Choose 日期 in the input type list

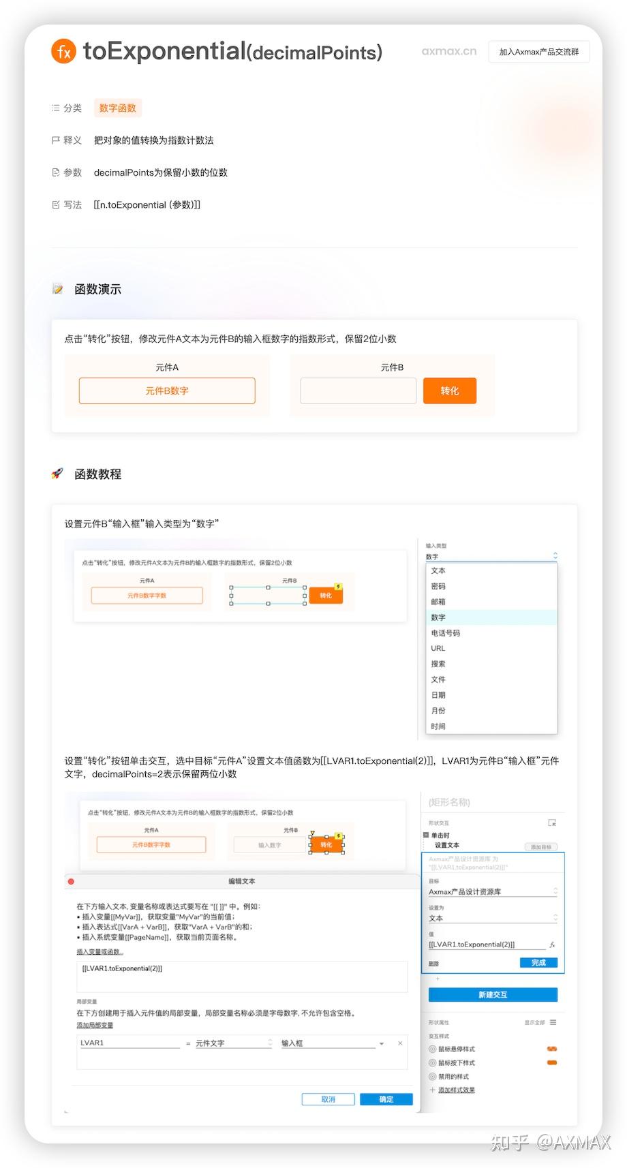pos(491,695)
